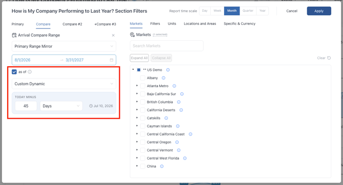Click the Apply button
Viewport: 343px width, 185px height.
tap(319, 11)
